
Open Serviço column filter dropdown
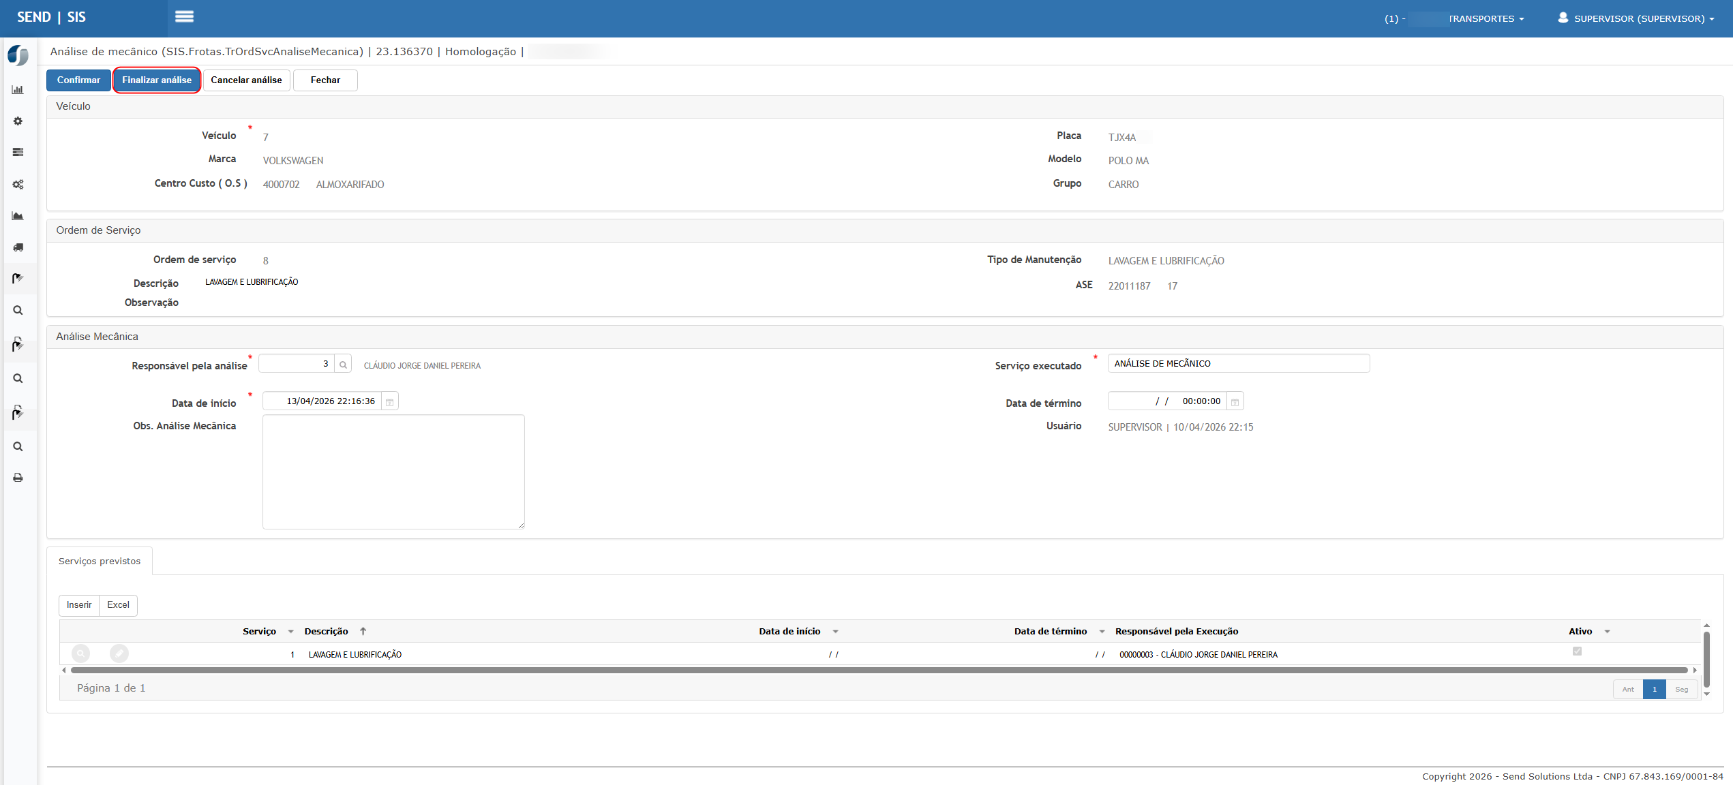click(290, 632)
